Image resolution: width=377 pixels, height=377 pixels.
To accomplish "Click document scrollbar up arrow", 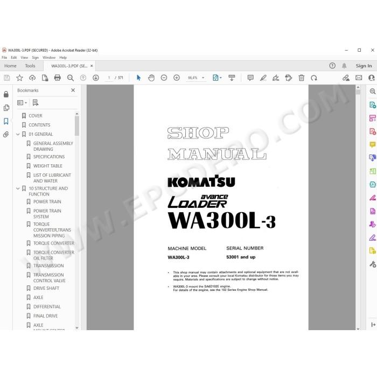I will pos(358,87).
